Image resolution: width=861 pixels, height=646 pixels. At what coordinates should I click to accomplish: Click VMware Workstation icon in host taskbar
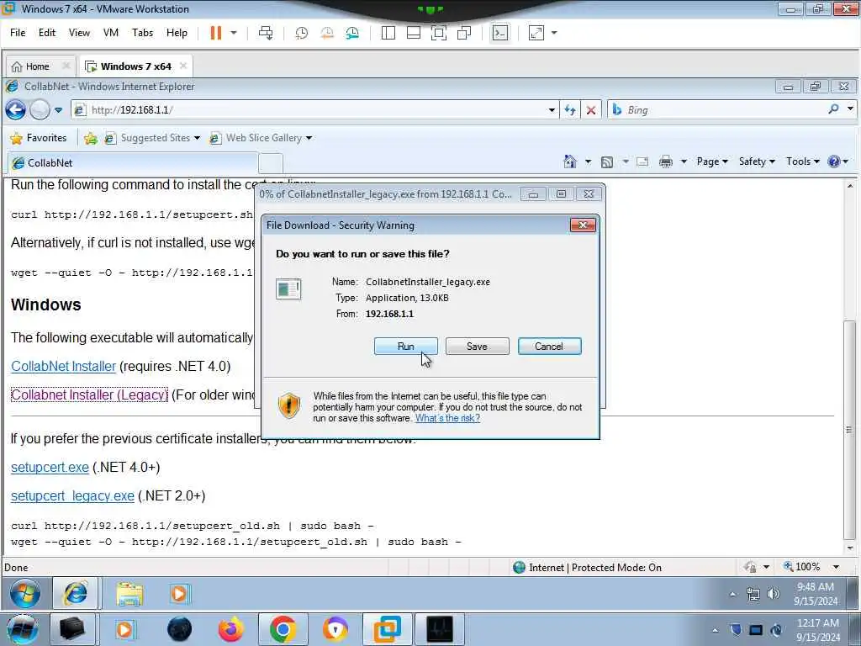[387, 629]
